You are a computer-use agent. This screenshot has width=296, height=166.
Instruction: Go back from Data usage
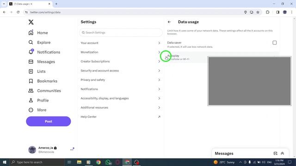click(169, 22)
